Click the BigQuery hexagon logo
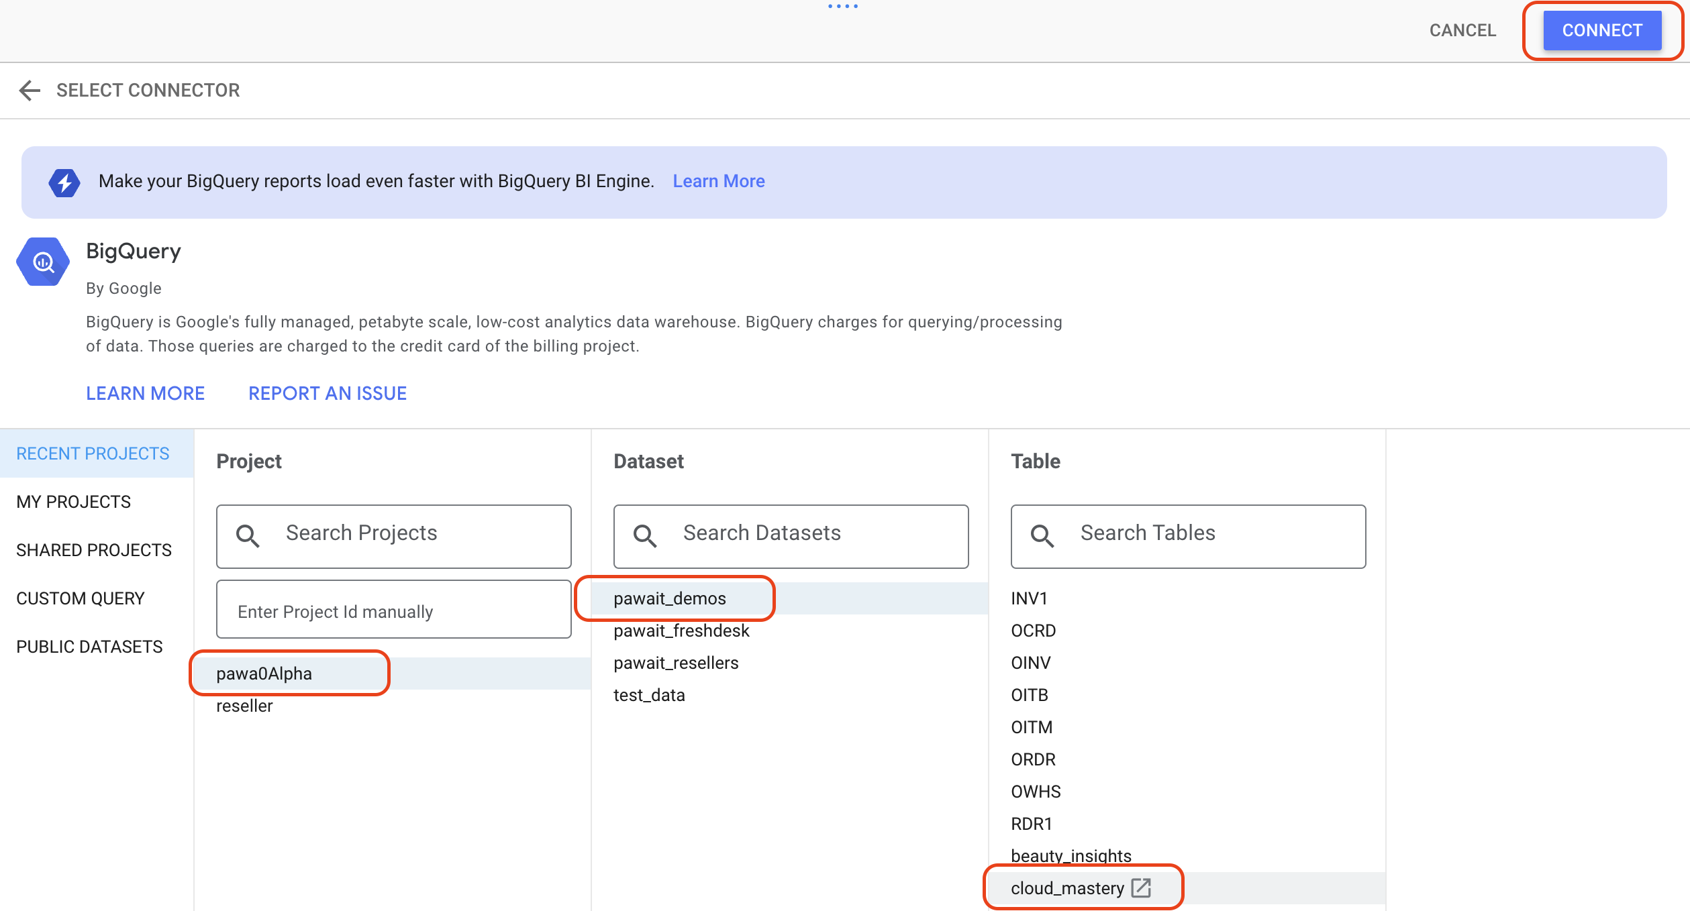This screenshot has height=911, width=1690. 42,262
